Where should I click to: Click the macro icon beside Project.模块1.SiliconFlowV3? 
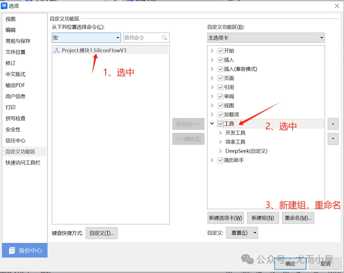(x=57, y=50)
